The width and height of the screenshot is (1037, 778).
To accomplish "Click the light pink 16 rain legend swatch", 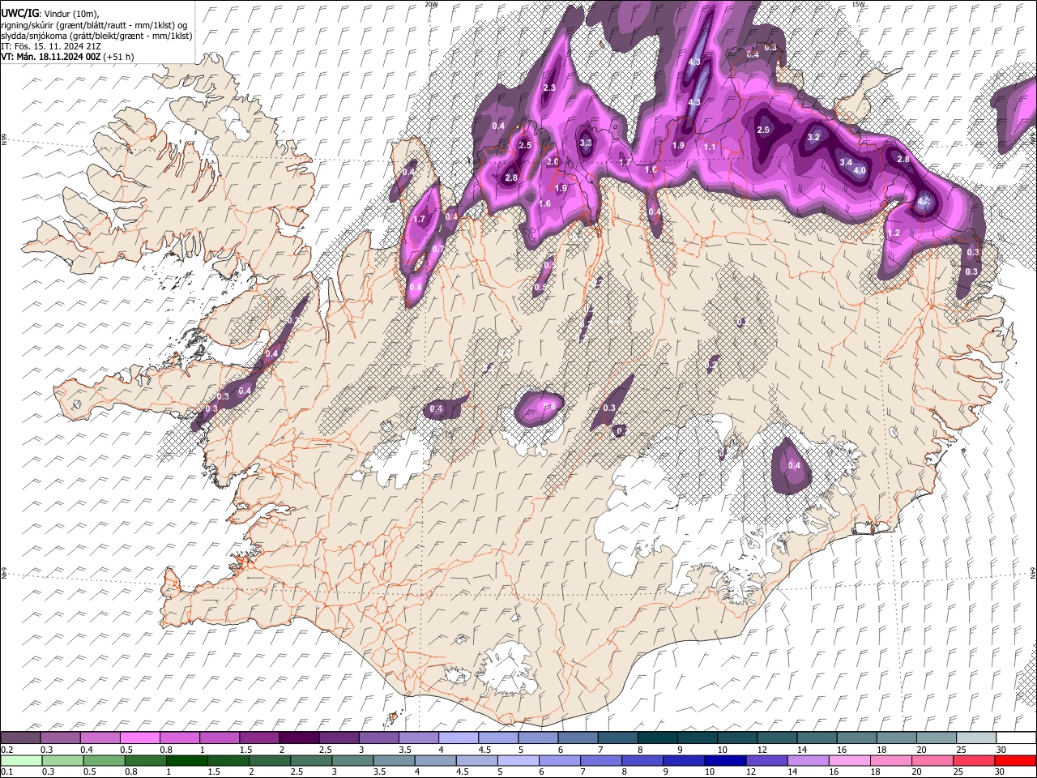I will 849,760.
